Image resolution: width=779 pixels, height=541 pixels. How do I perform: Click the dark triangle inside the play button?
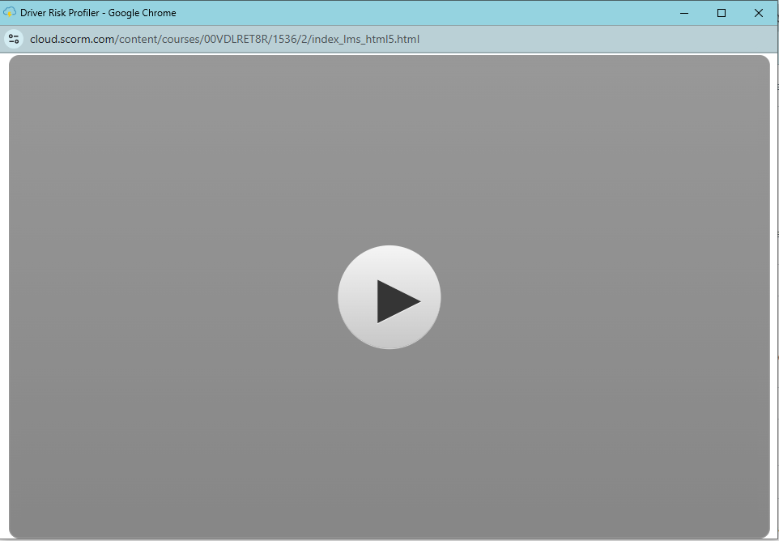pos(396,301)
